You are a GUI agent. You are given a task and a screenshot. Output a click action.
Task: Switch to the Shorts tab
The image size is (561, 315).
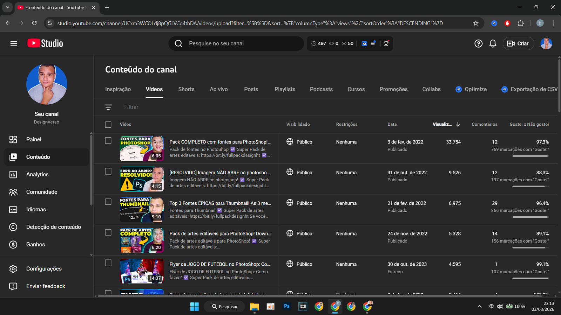point(186,89)
